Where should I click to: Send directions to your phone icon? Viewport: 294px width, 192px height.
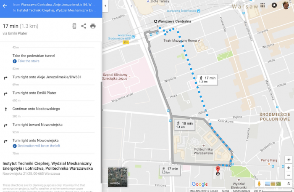pyautogui.click(x=74, y=26)
